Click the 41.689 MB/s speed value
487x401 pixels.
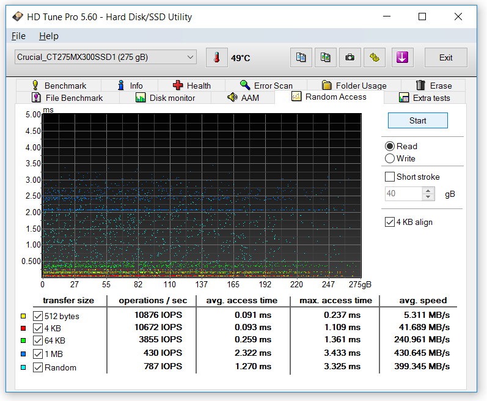[424, 327]
